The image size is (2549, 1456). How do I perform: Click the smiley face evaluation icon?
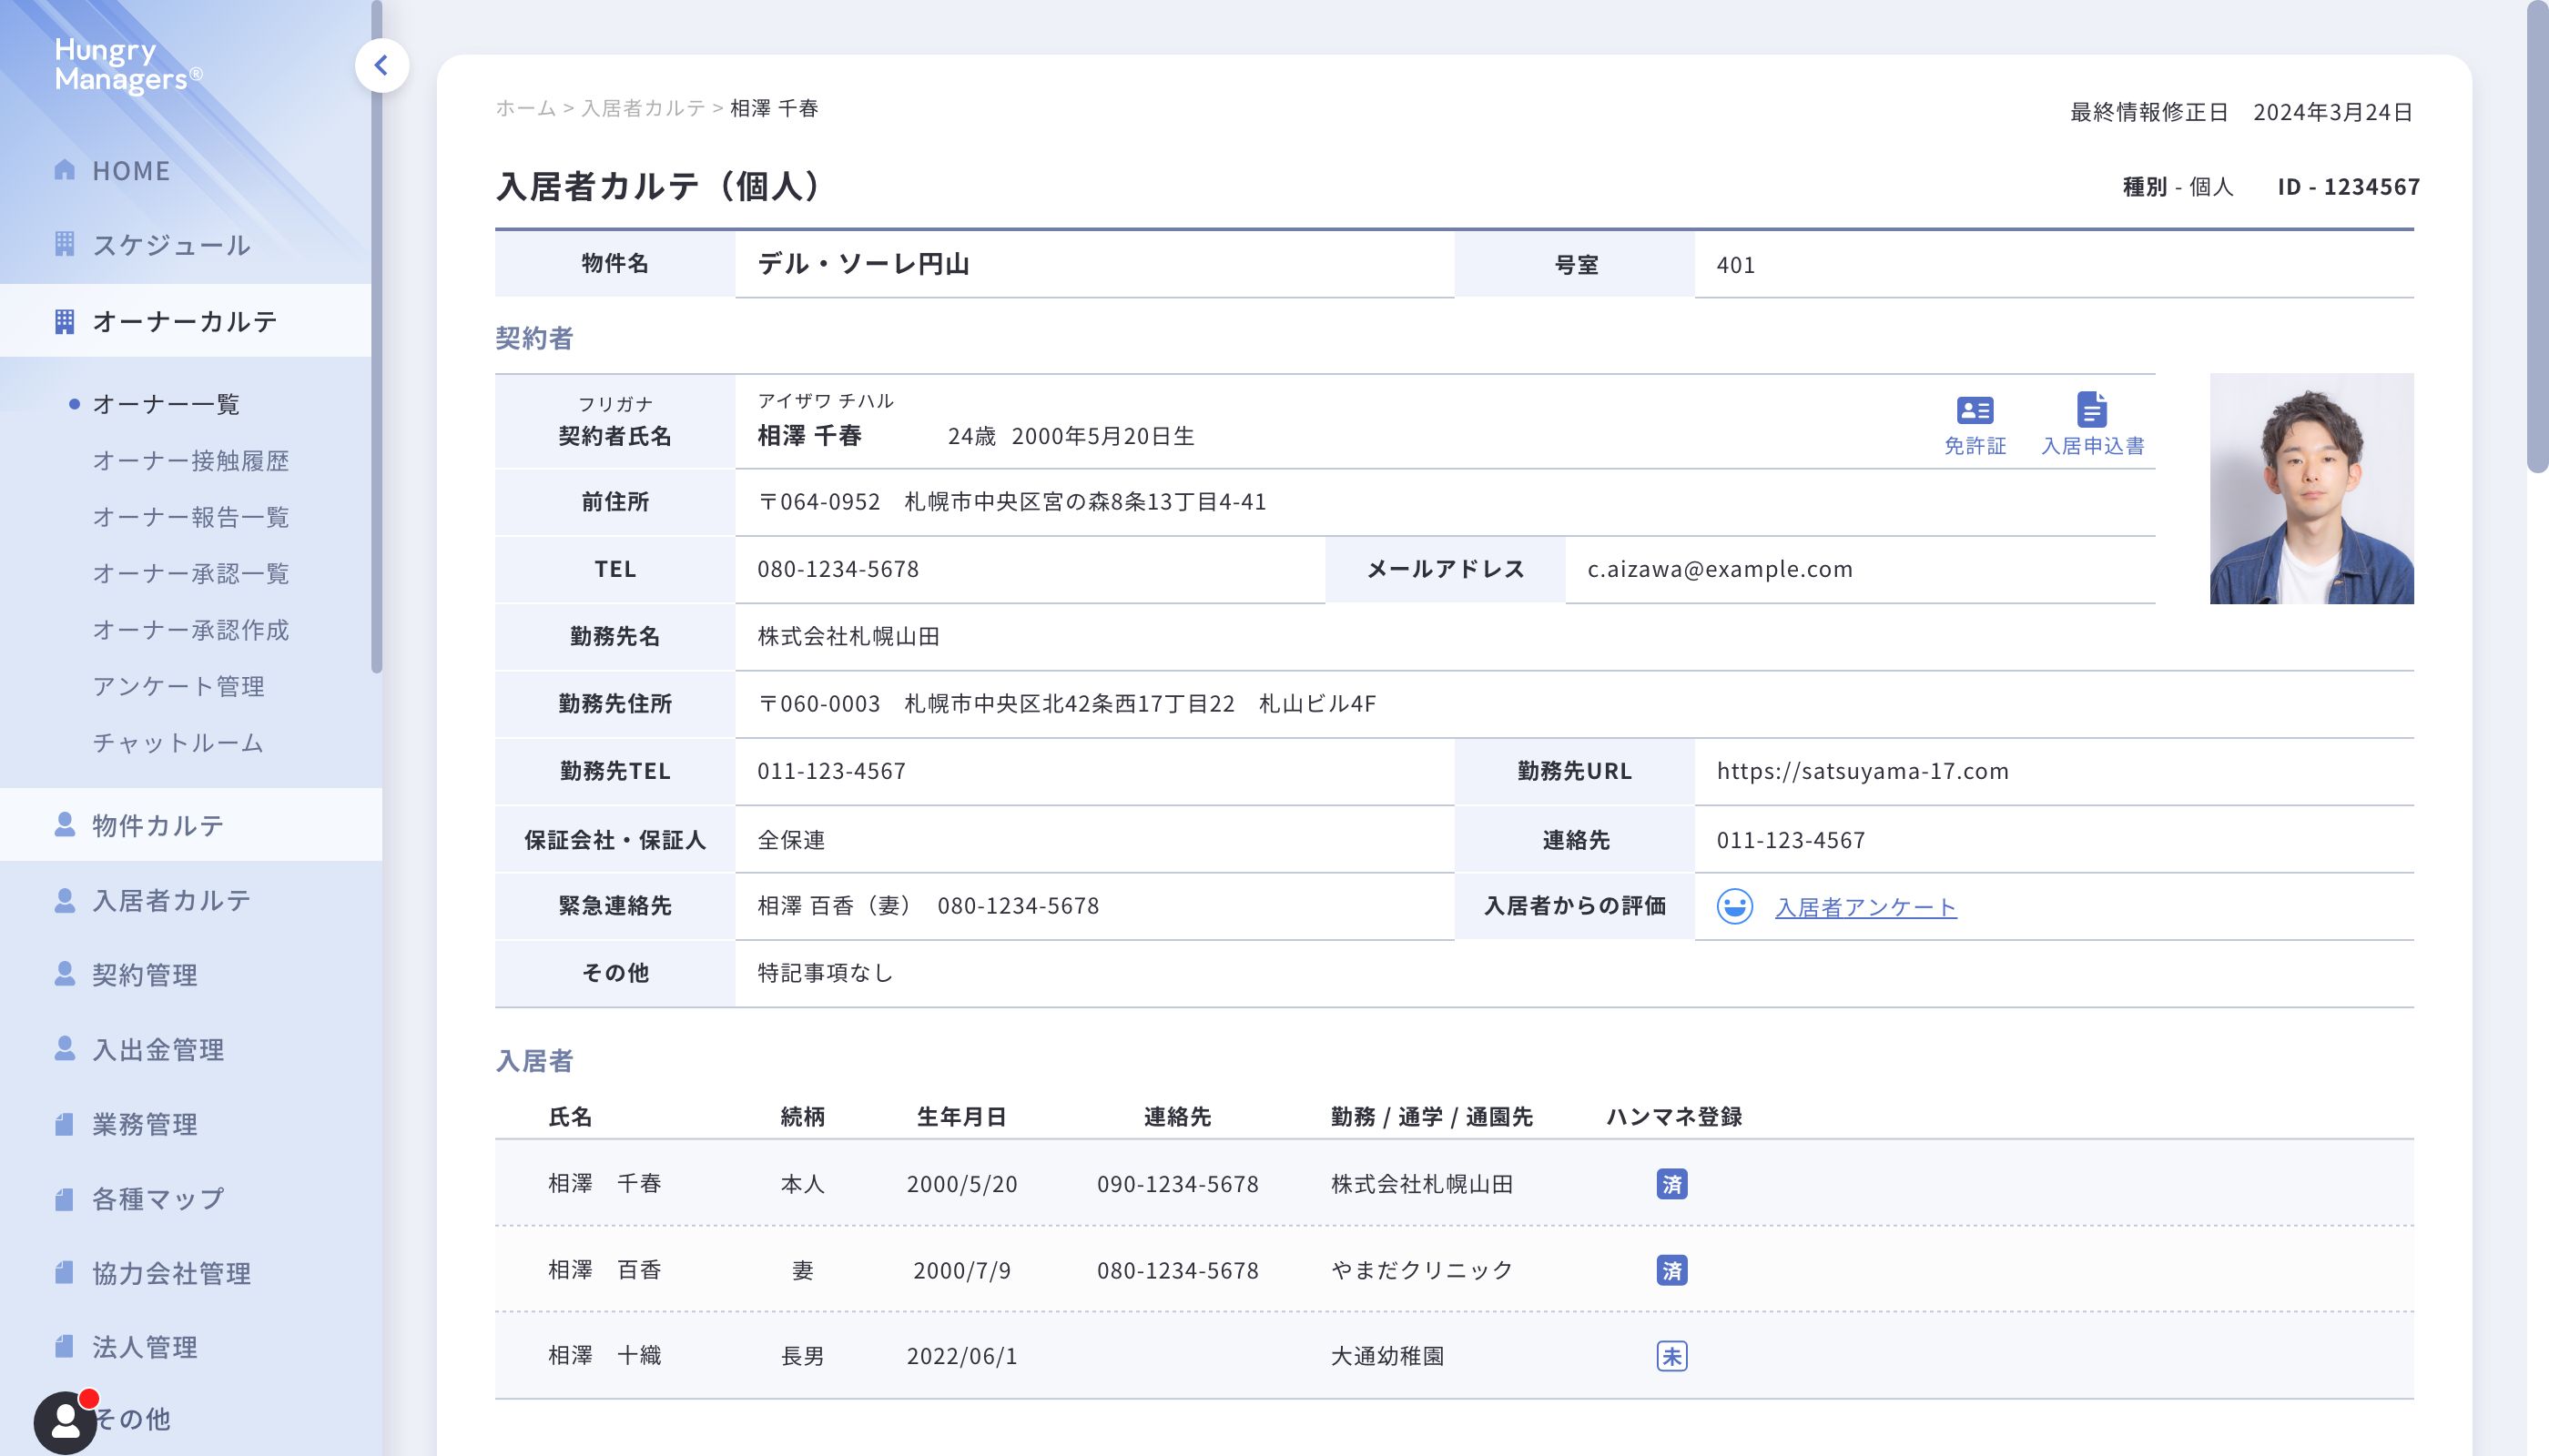point(1733,906)
